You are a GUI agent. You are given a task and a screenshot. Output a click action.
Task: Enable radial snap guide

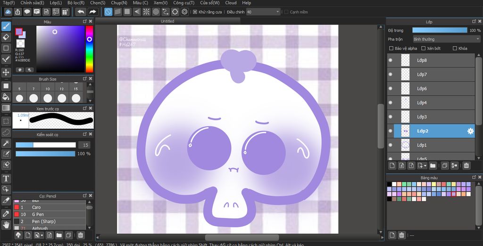[x=146, y=12]
